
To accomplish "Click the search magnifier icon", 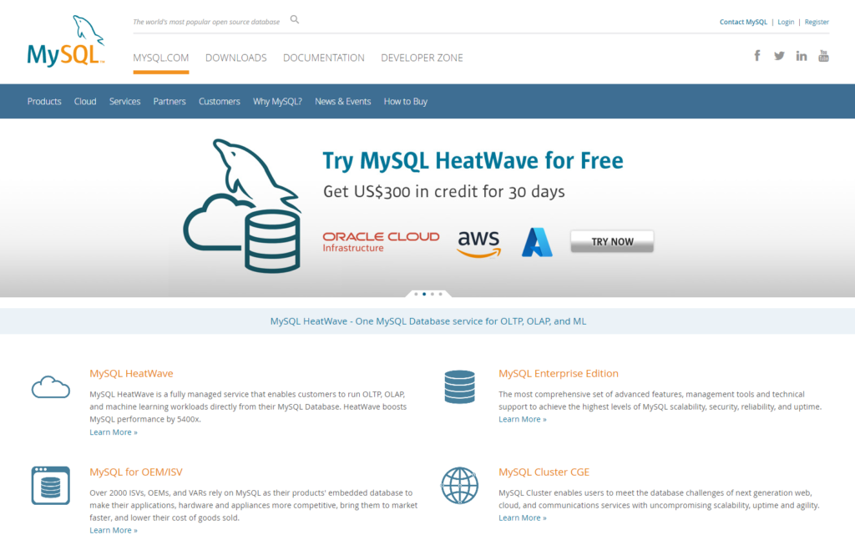I will point(295,20).
